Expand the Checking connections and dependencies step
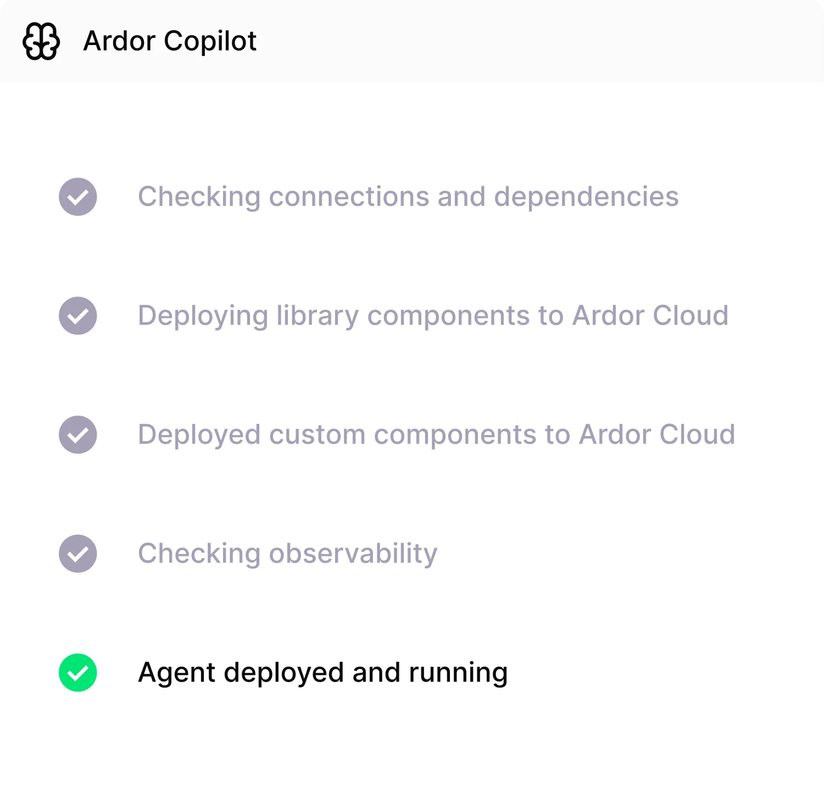Viewport: 824px width, 787px height. click(408, 196)
